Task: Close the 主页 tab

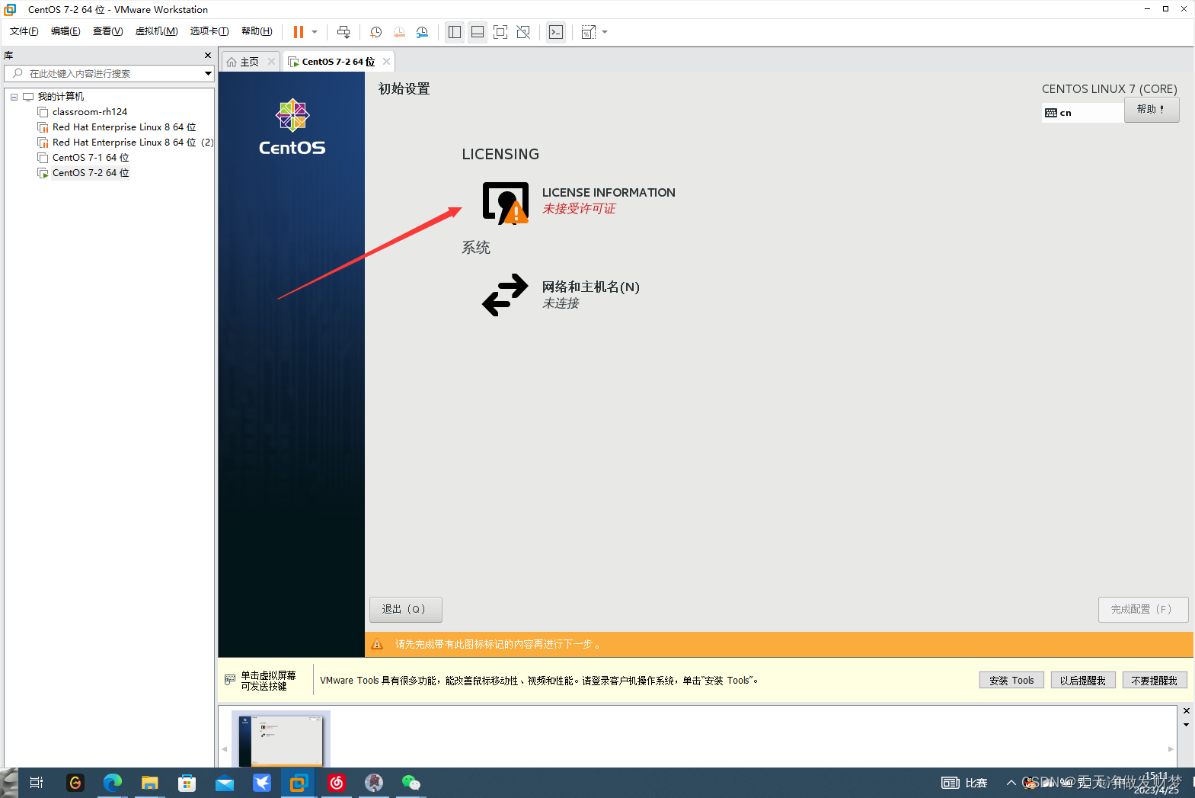Action: 271,62
